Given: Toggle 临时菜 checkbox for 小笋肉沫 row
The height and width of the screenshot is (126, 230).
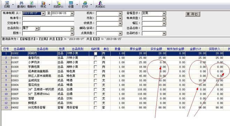Looking at the screenshot, I should click(95, 62).
